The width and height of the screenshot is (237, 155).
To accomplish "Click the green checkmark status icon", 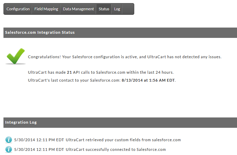I will click(x=16, y=56).
